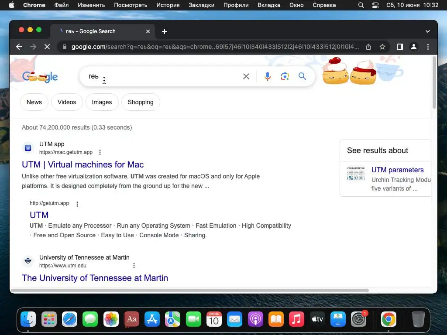Open more options for mac.getutm.app result
This screenshot has height=335, width=447.
100,152
